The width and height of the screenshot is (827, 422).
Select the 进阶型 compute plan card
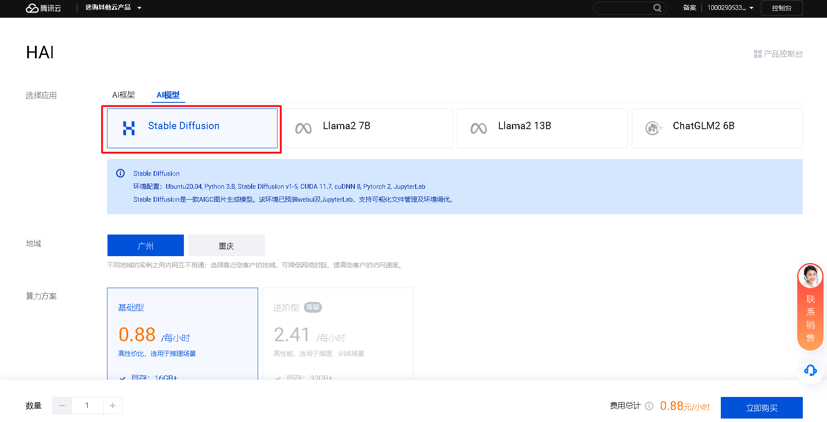pos(338,333)
